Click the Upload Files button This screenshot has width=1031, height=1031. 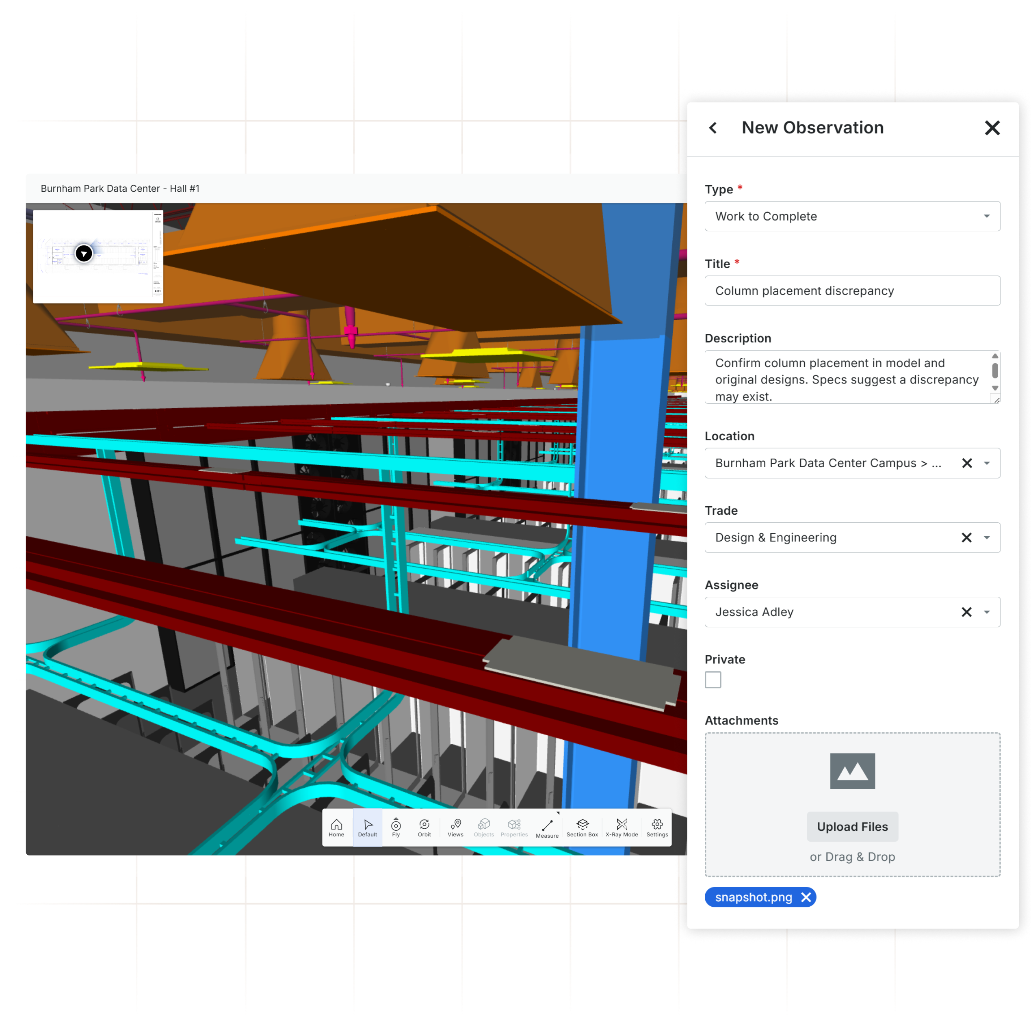(x=852, y=827)
